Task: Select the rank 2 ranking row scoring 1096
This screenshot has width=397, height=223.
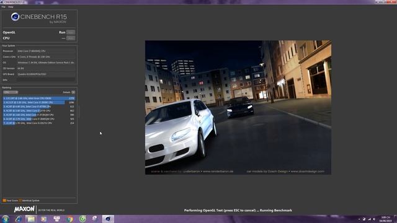Action: [38, 102]
